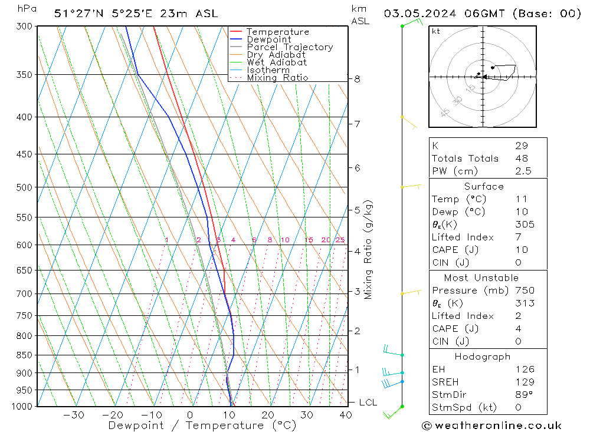Click the PW (cm) value 2.5
Image resolution: width=590 pixels, height=432 pixels.
click(523, 172)
